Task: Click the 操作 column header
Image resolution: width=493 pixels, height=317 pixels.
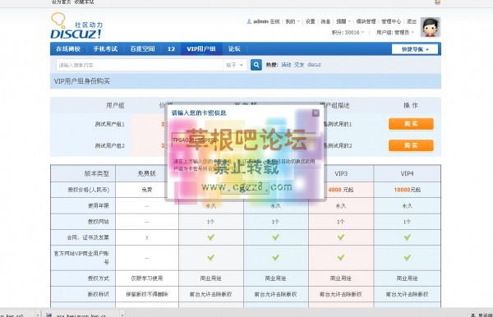Action: click(411, 105)
